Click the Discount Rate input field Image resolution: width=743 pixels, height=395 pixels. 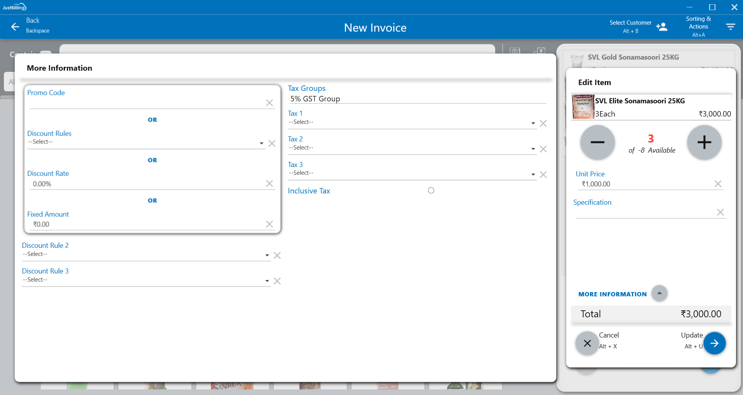(x=148, y=184)
